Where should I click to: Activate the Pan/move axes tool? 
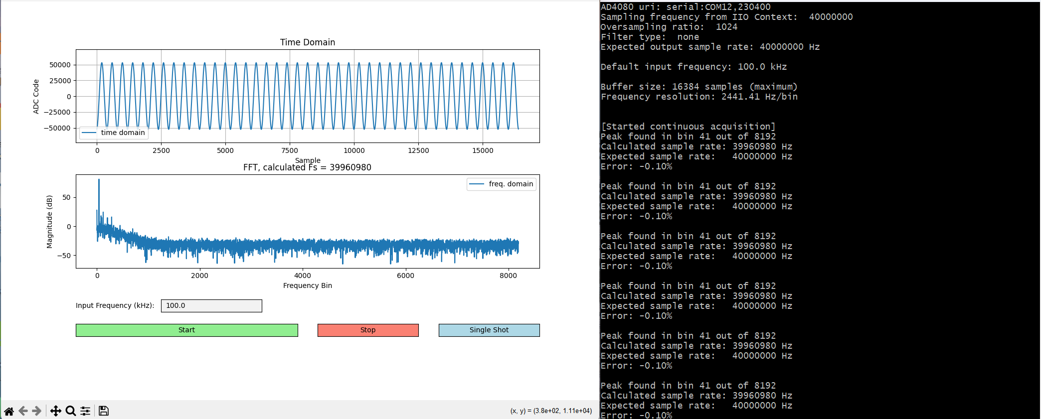coord(56,411)
